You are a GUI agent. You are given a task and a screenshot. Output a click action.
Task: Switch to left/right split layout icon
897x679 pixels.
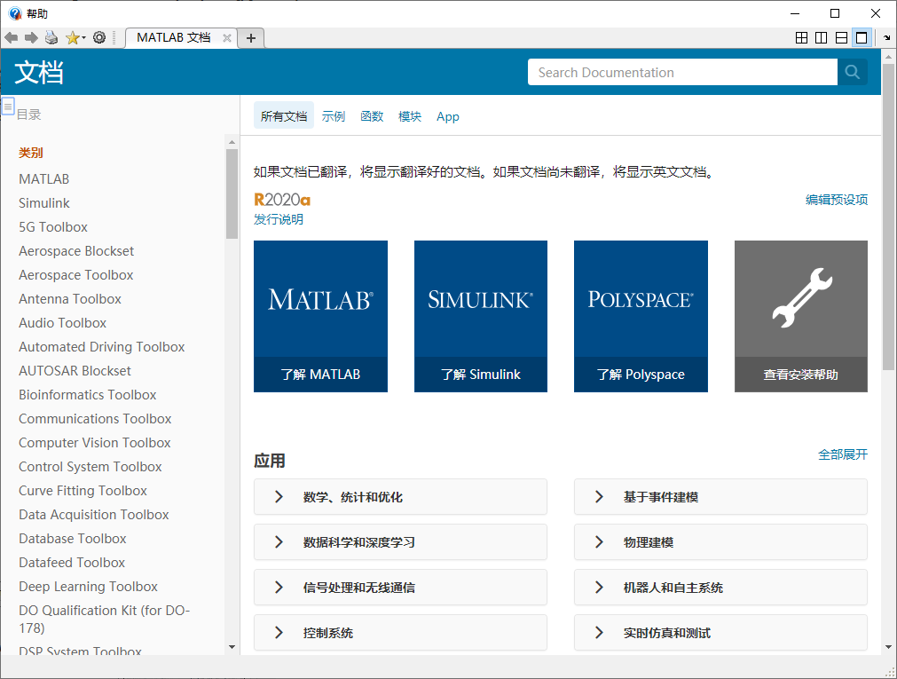coord(821,38)
